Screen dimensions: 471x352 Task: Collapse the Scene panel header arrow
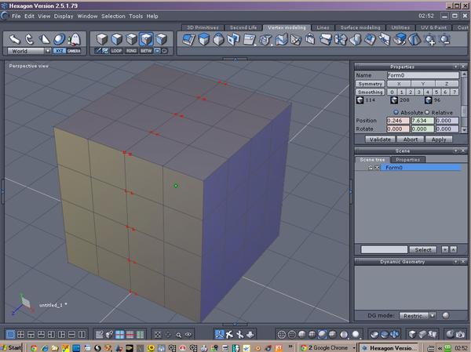[455, 151]
